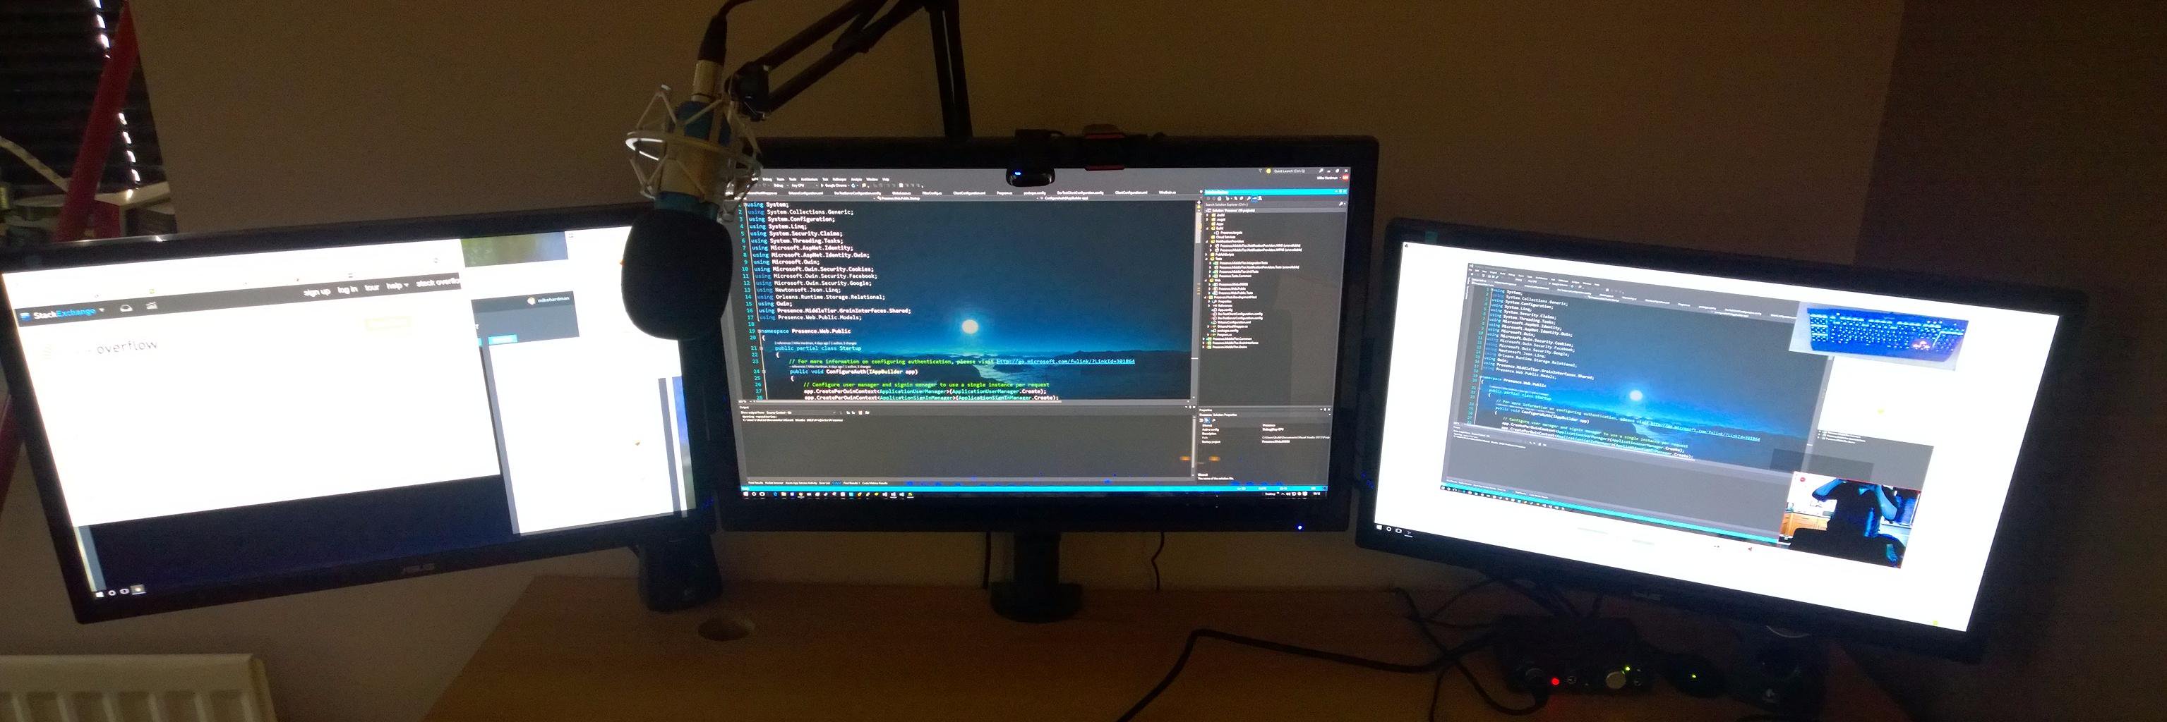The width and height of the screenshot is (2167, 722).
Task: Open the StackExchange inbox icon
Action: pyautogui.click(x=126, y=307)
